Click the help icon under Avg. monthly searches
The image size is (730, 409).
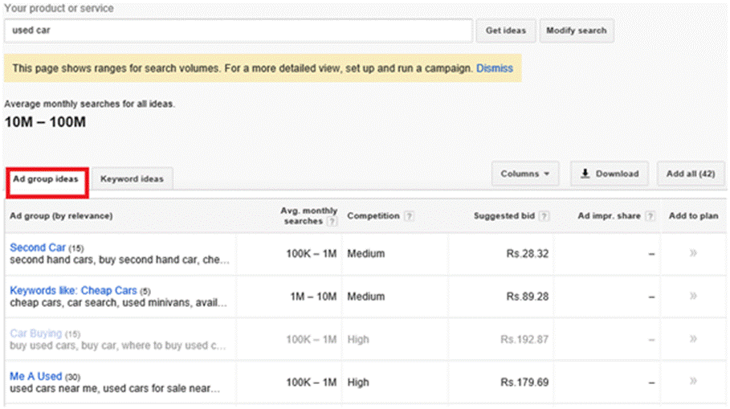332,222
